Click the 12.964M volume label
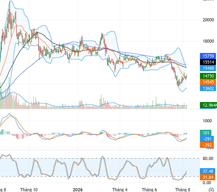Screen dimensions: 217x192 click(208, 105)
